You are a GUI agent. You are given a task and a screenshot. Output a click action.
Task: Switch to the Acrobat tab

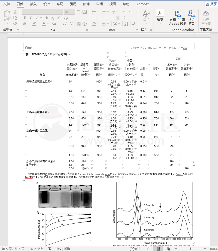[142, 4]
